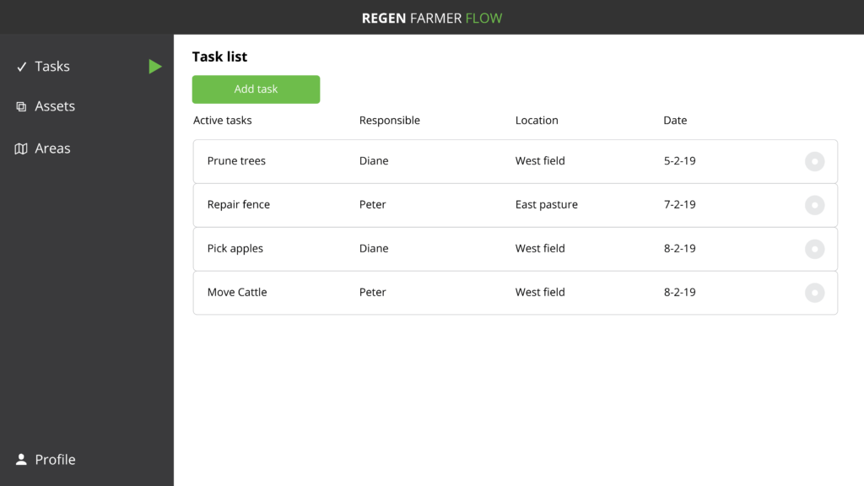Mark Prune trees task as complete
Viewport: 864px width, 486px height.
pyautogui.click(x=814, y=161)
